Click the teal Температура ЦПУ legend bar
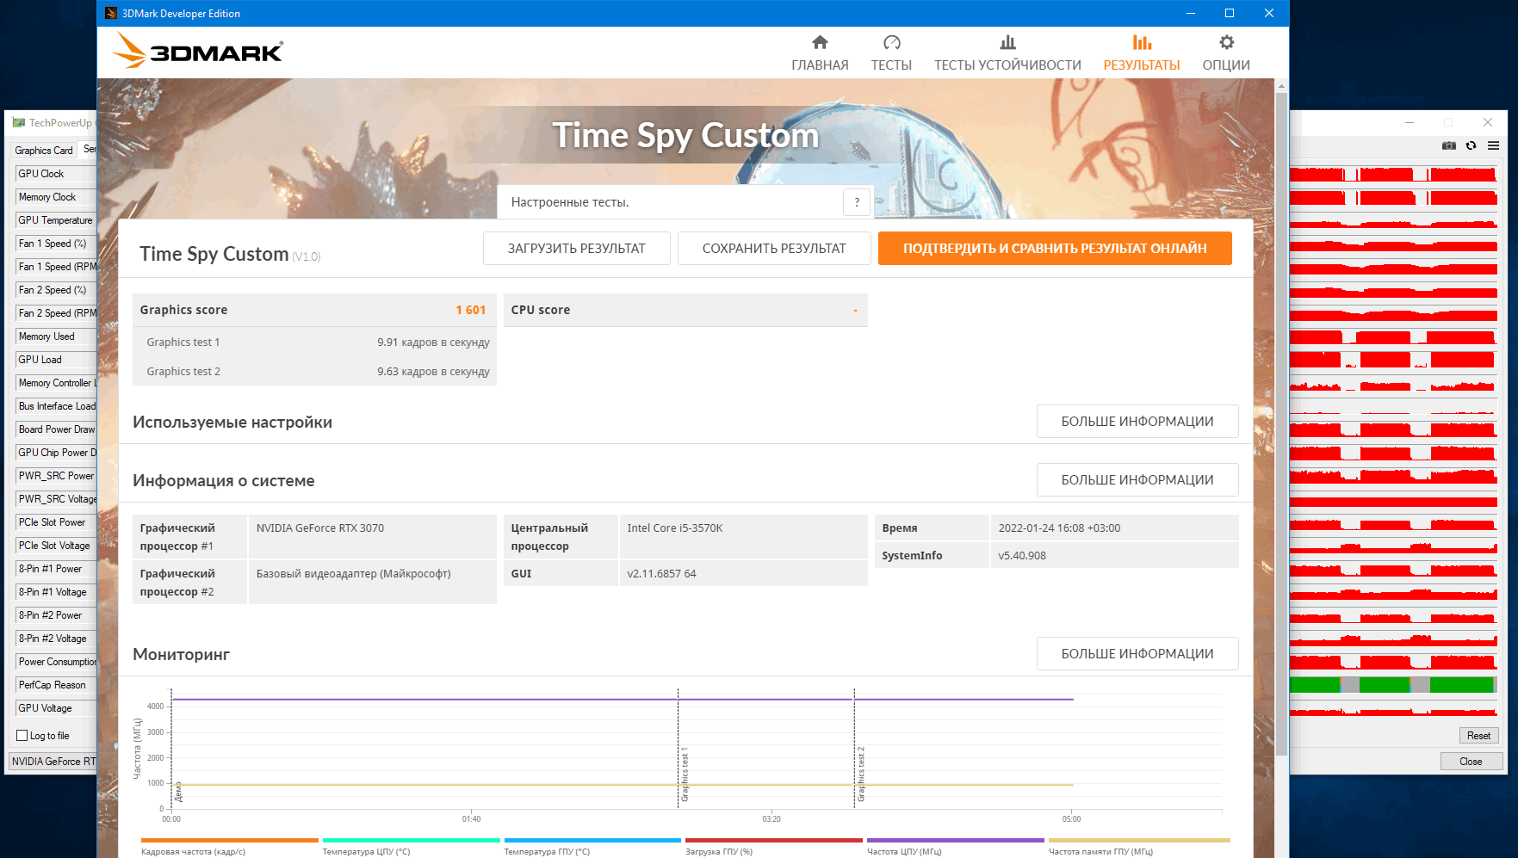The image size is (1518, 858). (x=411, y=841)
